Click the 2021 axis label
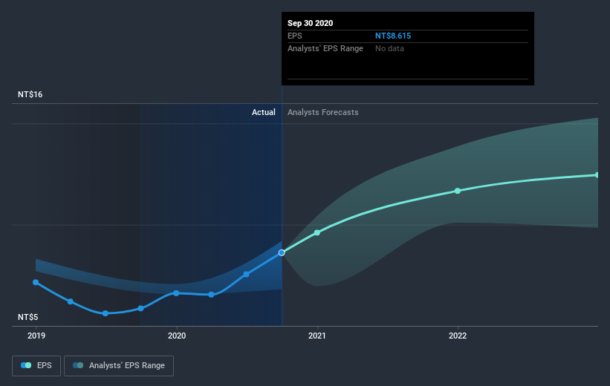Viewport: 610px width, 386px height. (x=317, y=336)
